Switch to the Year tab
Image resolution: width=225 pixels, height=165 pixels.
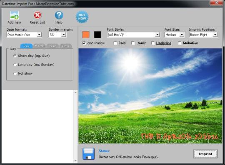52,46
